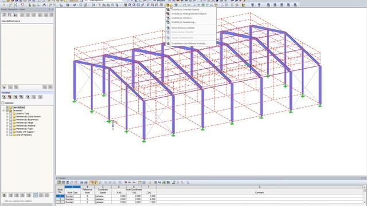Screen dimensions: 367x206
Task: Click visibility by window icon in Visibilities panel
Action: pos(15,97)
